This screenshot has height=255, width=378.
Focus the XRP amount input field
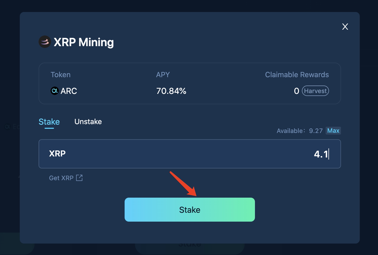pyautogui.click(x=190, y=154)
